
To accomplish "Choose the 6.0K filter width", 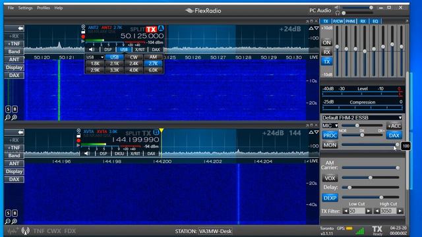I will tap(153, 70).
